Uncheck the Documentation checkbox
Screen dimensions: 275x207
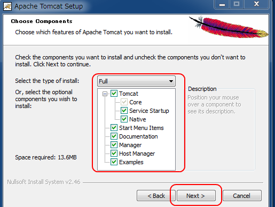114,136
